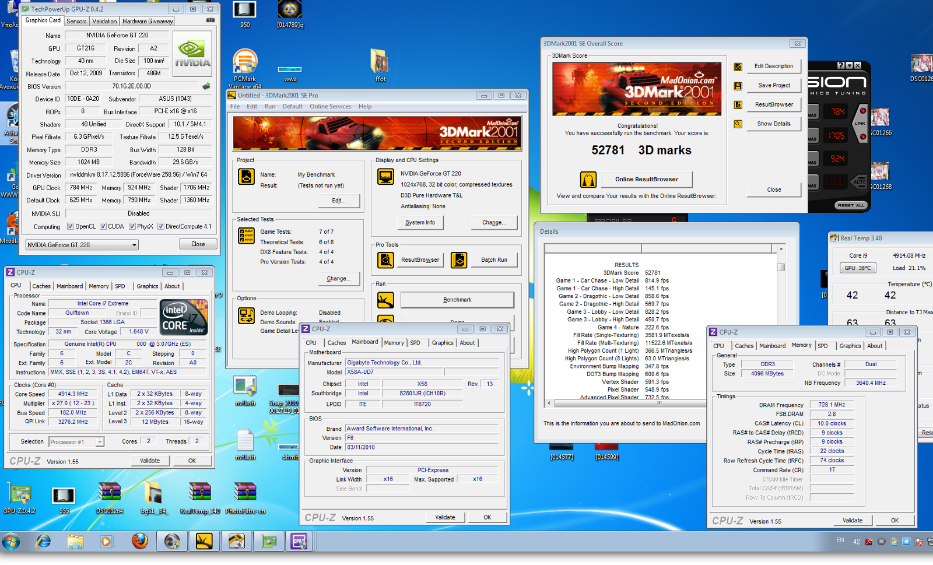The height and width of the screenshot is (565, 933).
Task: Click the EN language indicator in the tray
Action: point(840,541)
